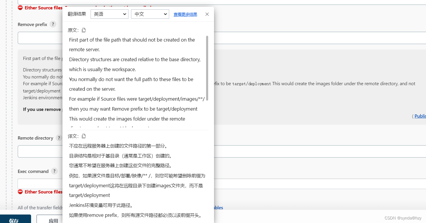426x223 pixels.
Task: Close the translation result popup
Action: [x=207, y=14]
